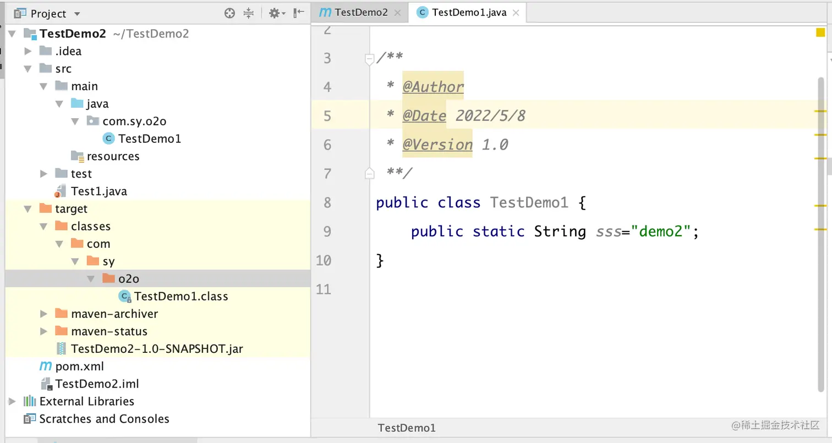Image resolution: width=832 pixels, height=443 pixels.
Task: Expand the test folder arrow
Action: 44,174
